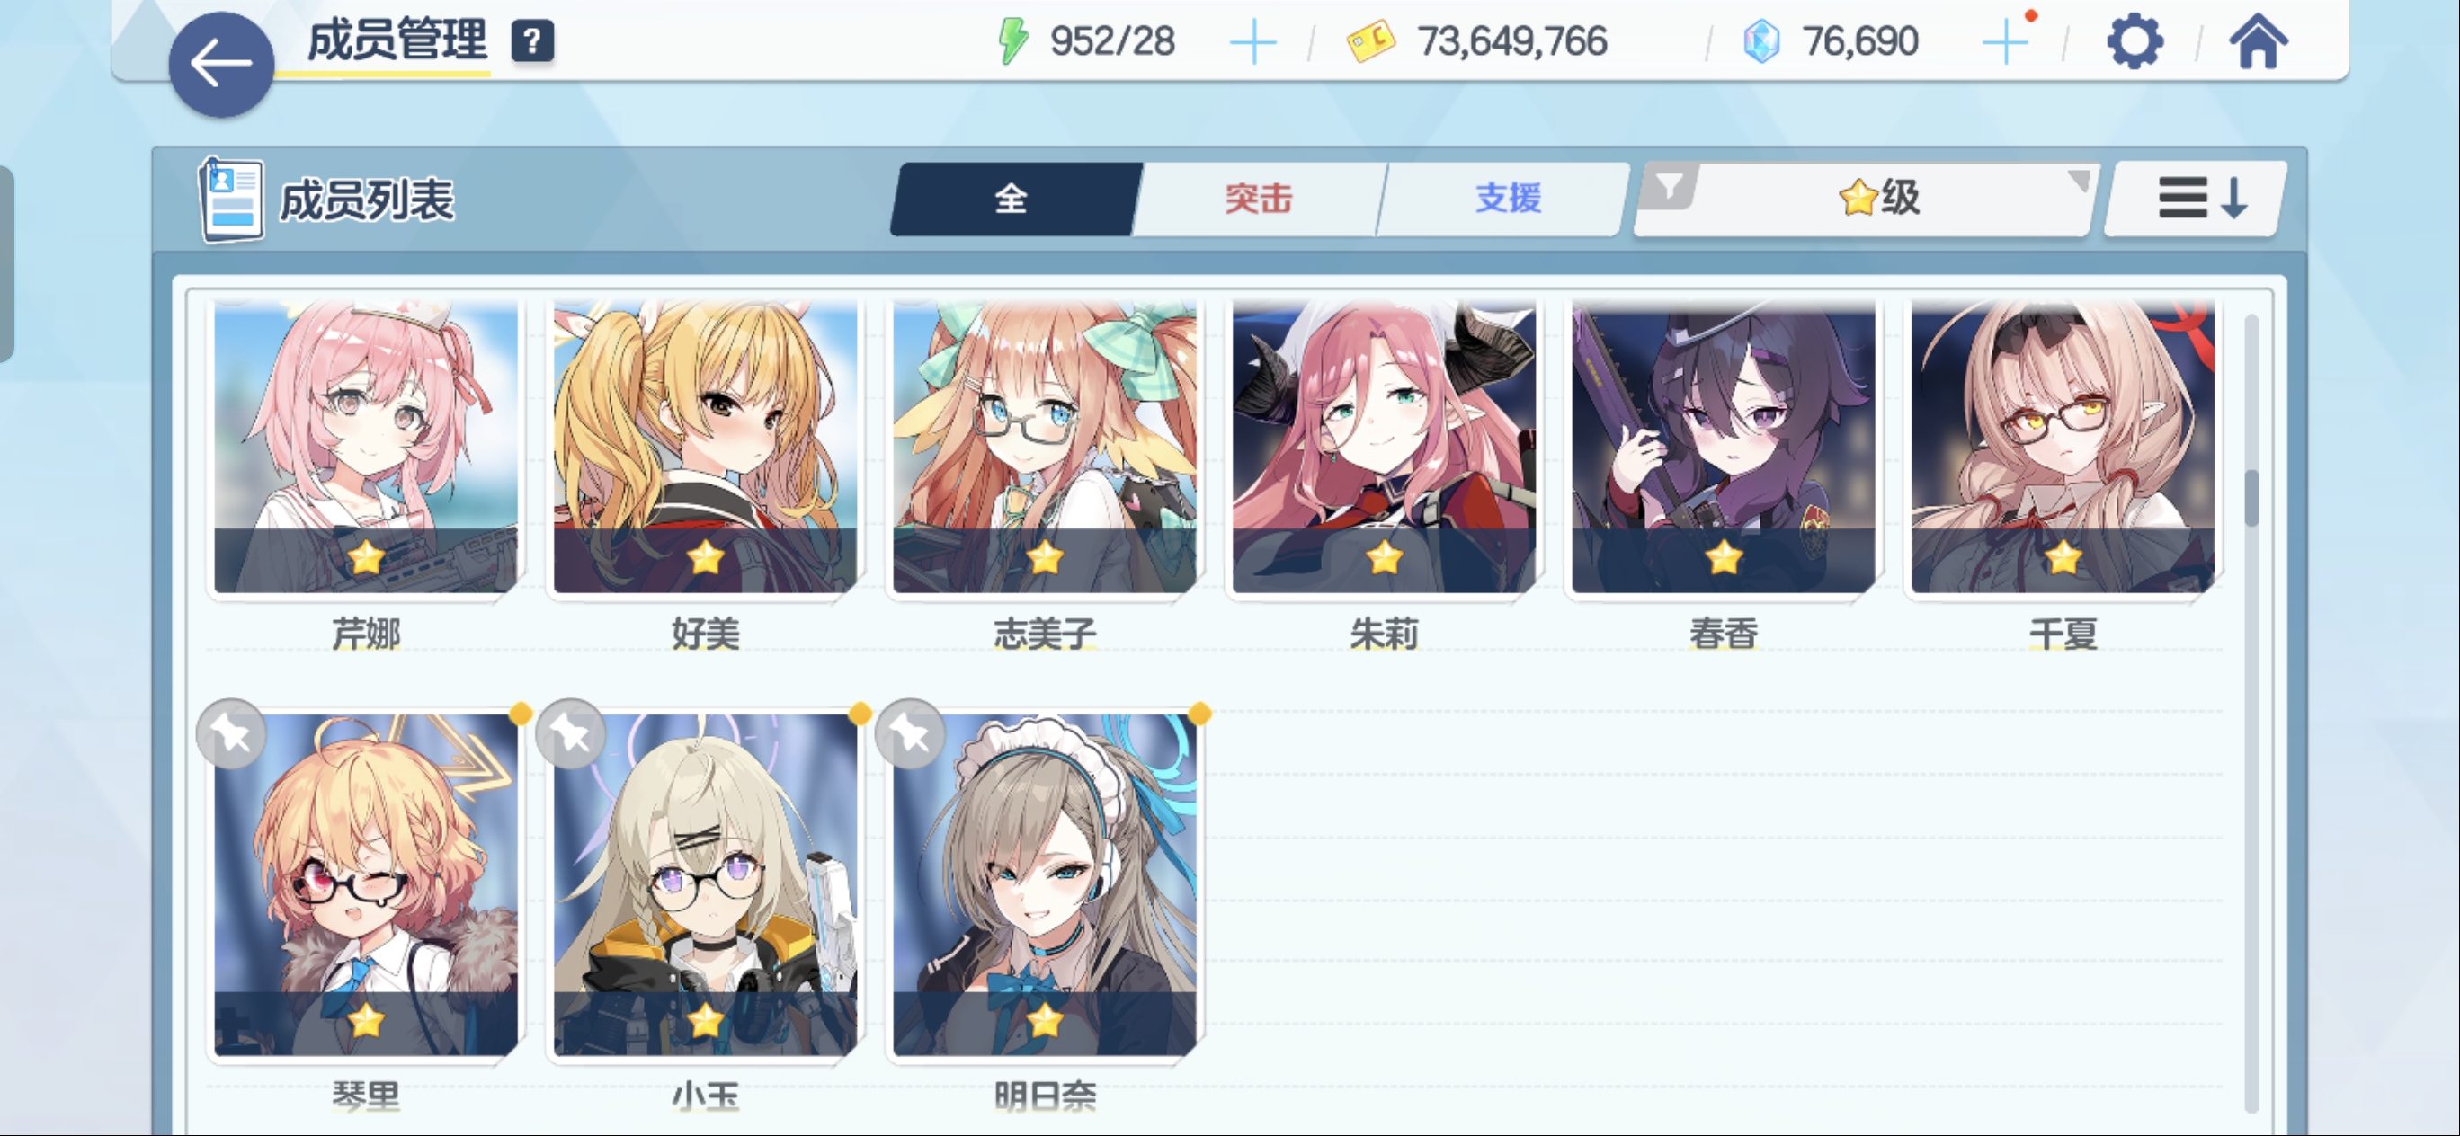2460x1136 pixels.
Task: Click the blue gem currency icon
Action: pos(1761,42)
